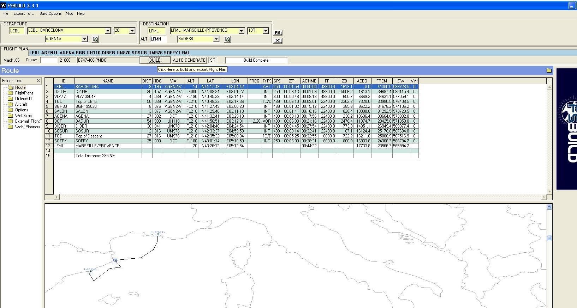Open the destination runway 13R dropdown
Screen dimensions: 577x308
(266, 31)
